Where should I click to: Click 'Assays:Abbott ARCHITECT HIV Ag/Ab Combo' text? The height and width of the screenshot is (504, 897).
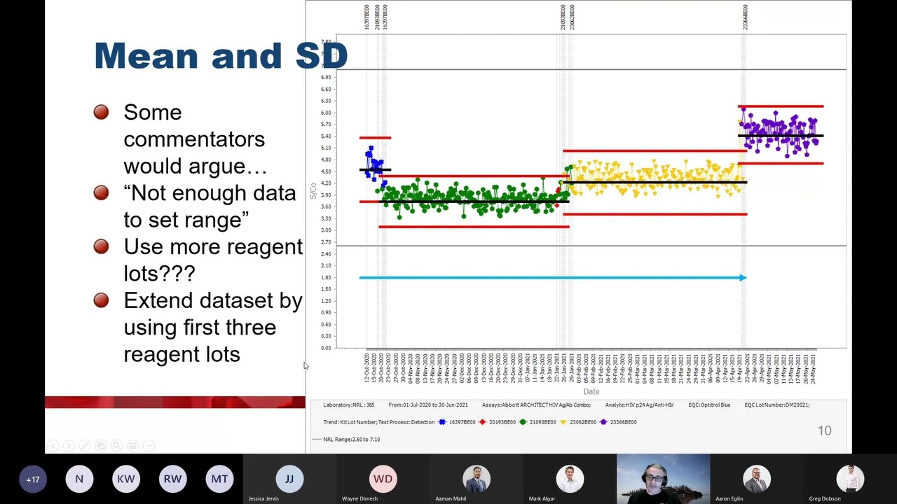[536, 405]
